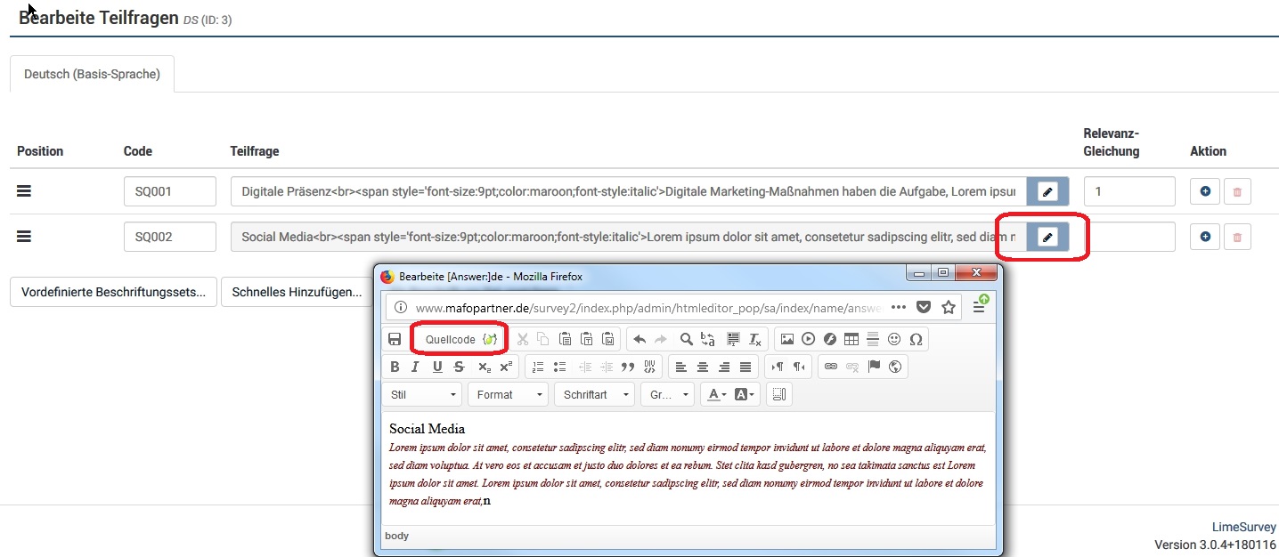The image size is (1279, 557).
Task: Insert a hyperlink with the link icon
Action: [830, 367]
